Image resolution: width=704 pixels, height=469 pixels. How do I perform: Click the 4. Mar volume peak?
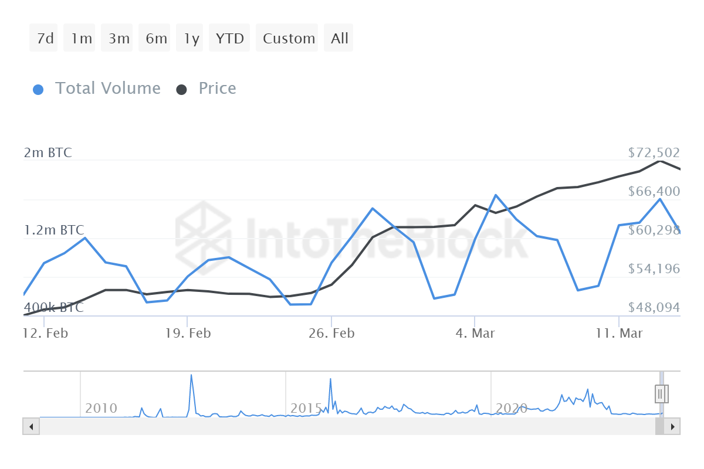(496, 195)
